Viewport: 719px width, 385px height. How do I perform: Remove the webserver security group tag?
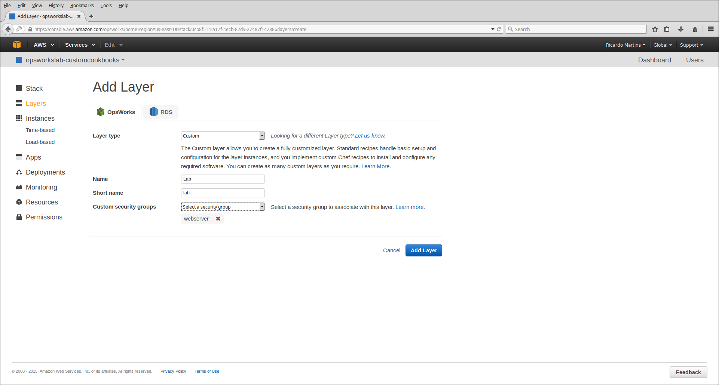(x=218, y=219)
